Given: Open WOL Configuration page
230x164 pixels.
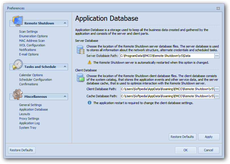Looking at the screenshot, I should coord(32,45).
